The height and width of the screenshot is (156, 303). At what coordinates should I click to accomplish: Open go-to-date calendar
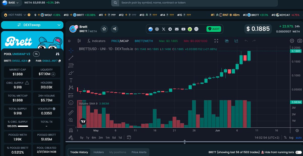129,137
